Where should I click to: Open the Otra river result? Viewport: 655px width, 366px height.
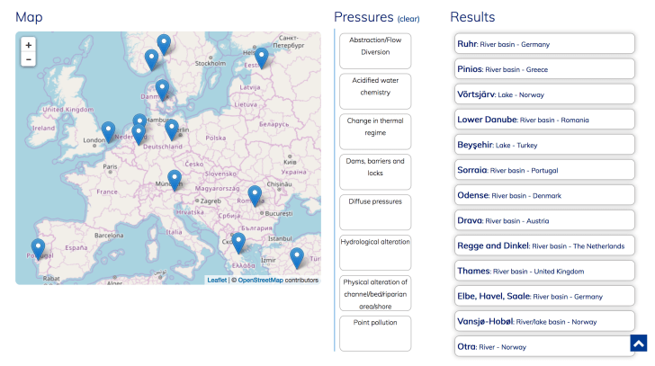click(544, 346)
